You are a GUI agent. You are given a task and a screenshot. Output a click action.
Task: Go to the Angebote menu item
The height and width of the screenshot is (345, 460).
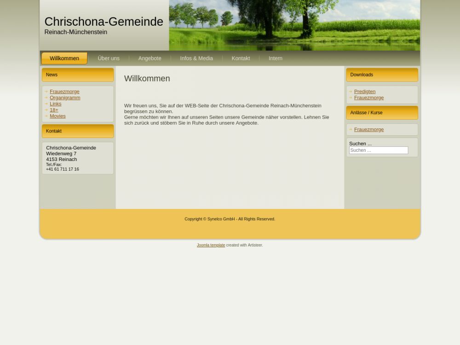point(149,58)
